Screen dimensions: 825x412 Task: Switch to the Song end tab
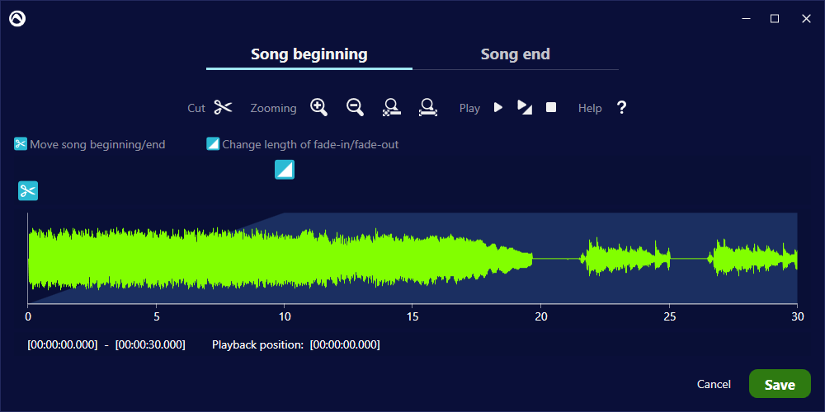tap(516, 54)
